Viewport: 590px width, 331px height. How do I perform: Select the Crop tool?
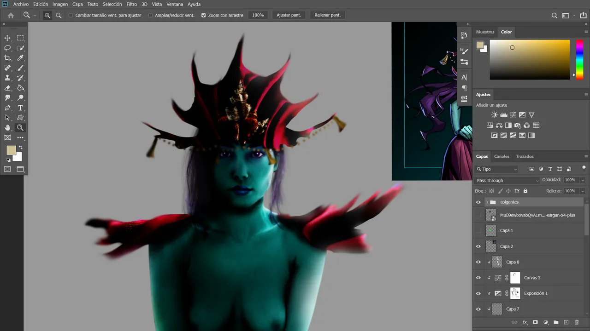(x=7, y=58)
